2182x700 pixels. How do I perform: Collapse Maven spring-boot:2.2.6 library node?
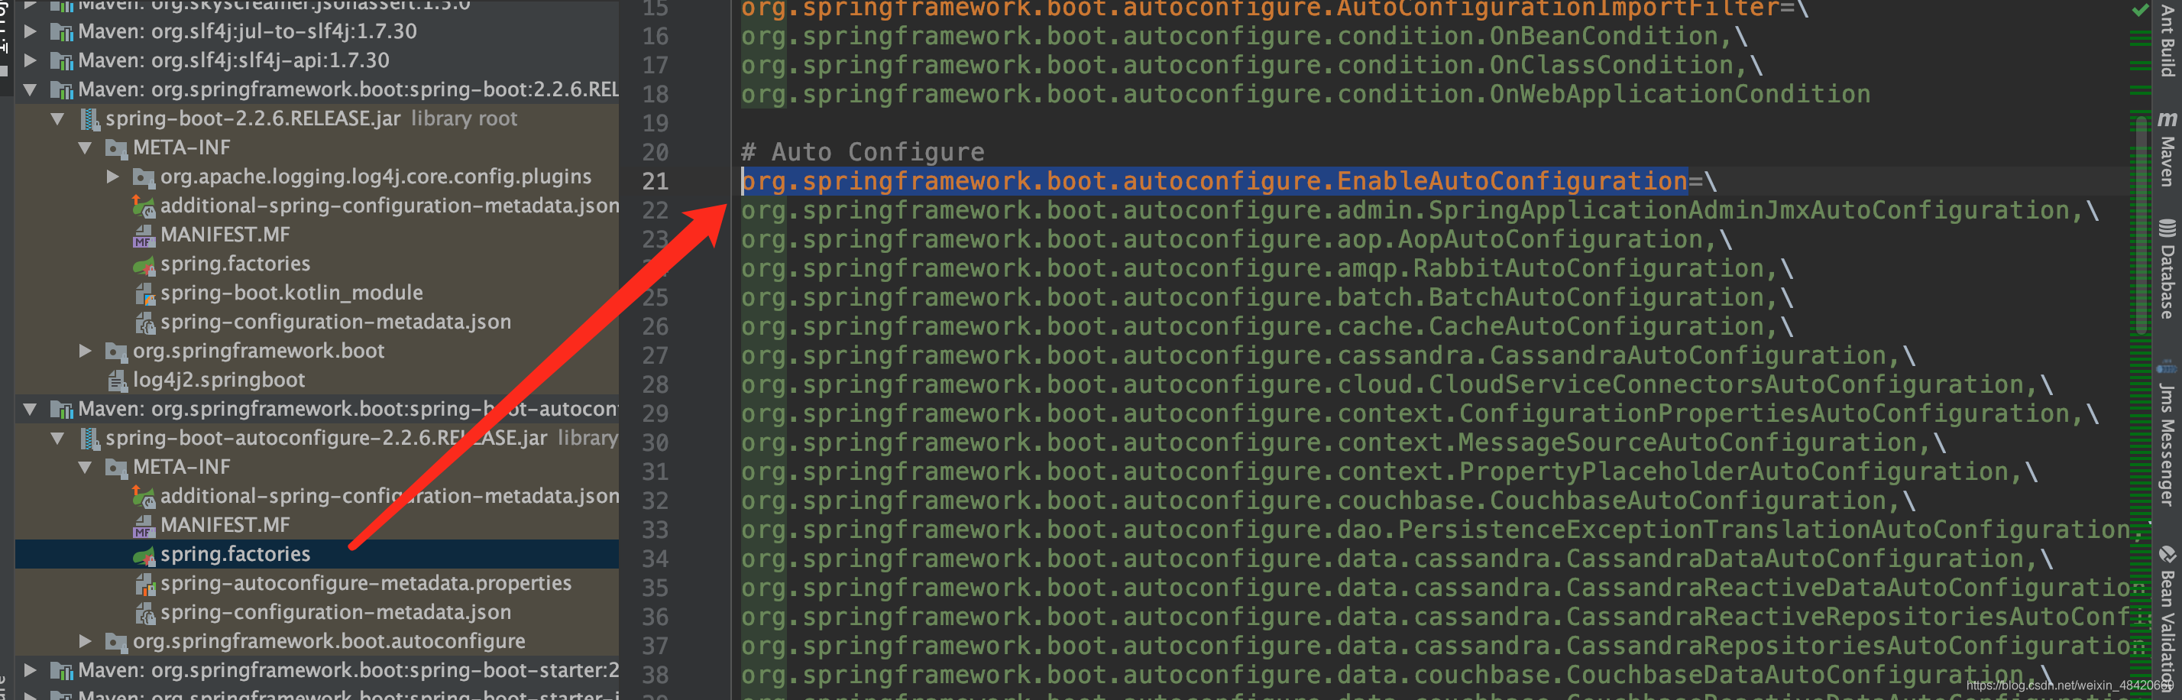[x=31, y=90]
